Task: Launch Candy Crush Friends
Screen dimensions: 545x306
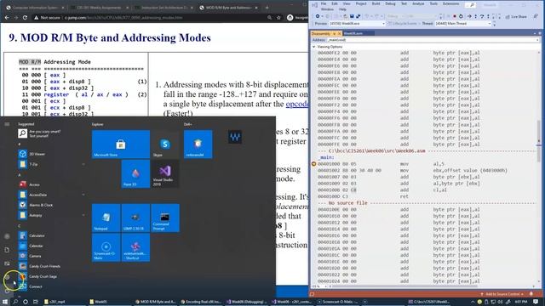Action: [50, 266]
